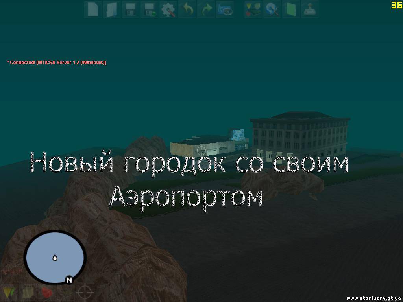Screen dimensions: 403x302
Task: Open Definitions via the green book icon
Action: click(291, 9)
